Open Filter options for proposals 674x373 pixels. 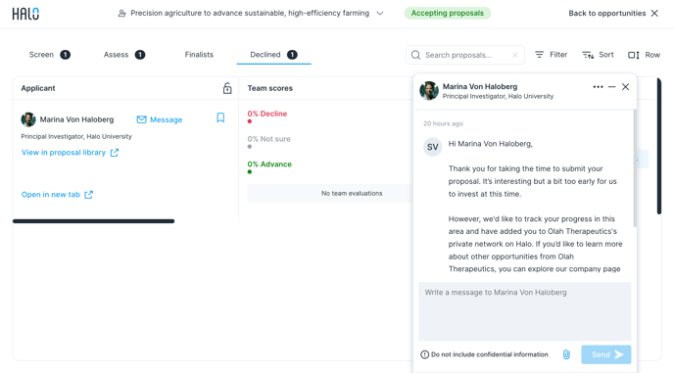tap(552, 55)
